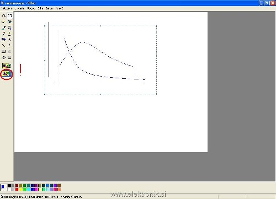
Task: Choose the straight Line tool
Action: 3,45
